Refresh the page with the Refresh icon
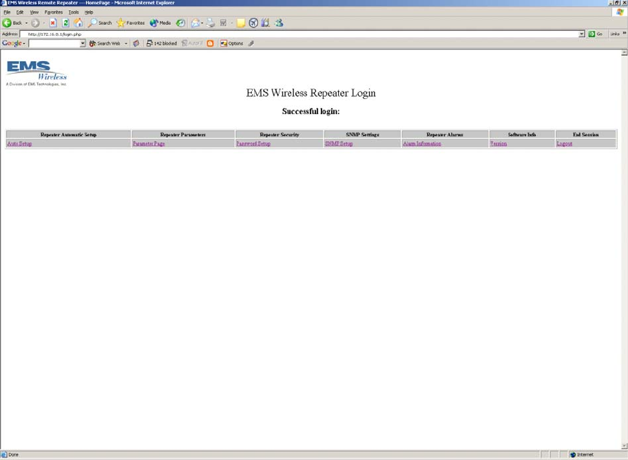Viewport: 628px width, 460px height. point(65,23)
